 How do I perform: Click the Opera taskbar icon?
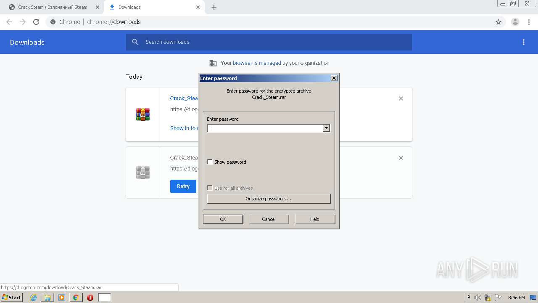(90, 298)
